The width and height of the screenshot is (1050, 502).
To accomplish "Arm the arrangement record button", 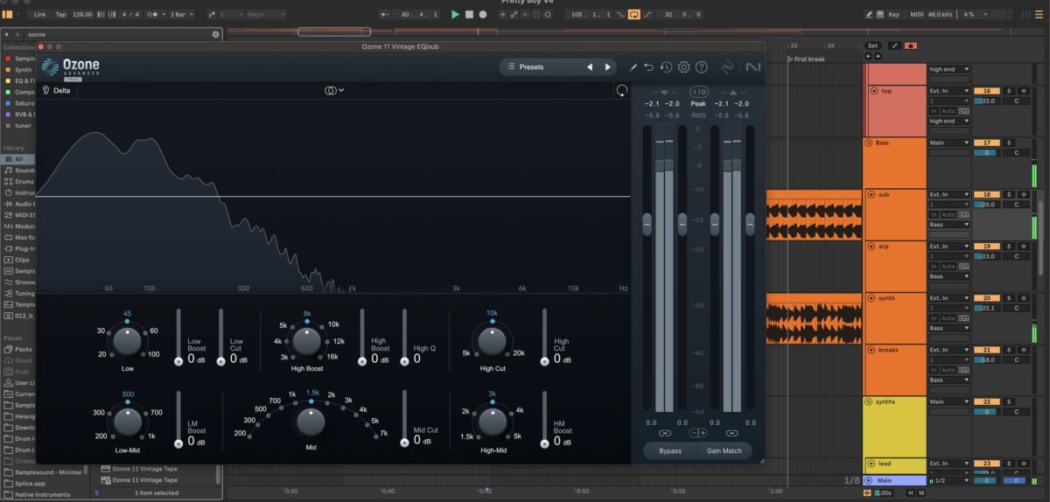I will point(482,15).
